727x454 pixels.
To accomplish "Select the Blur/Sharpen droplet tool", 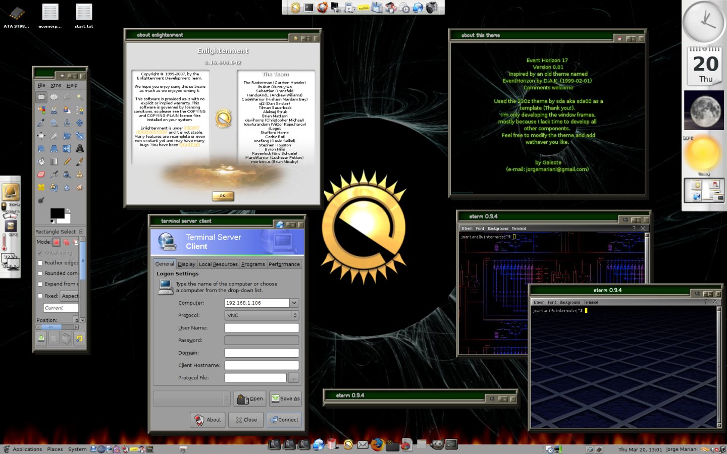I will tap(67, 187).
